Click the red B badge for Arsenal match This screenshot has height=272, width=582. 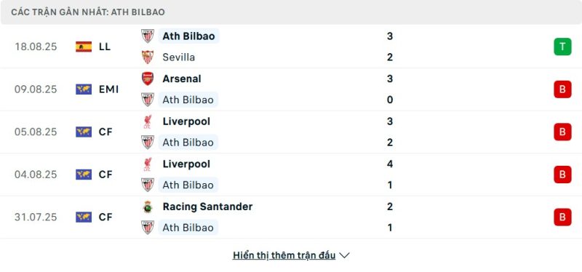(562, 89)
